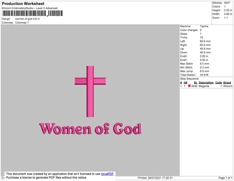Image resolution: width=234 pixels, height=181 pixels.
Task: Click the Max Jump value 6.9 mm
Action: [204, 71]
